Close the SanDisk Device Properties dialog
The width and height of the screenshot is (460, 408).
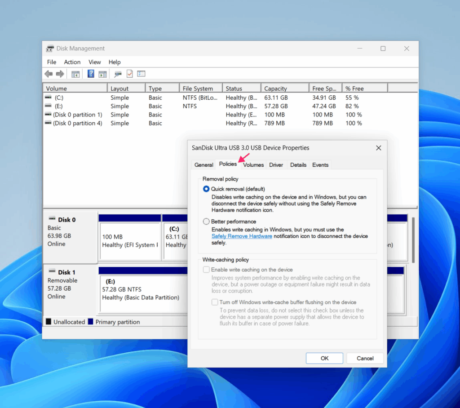[x=379, y=148]
